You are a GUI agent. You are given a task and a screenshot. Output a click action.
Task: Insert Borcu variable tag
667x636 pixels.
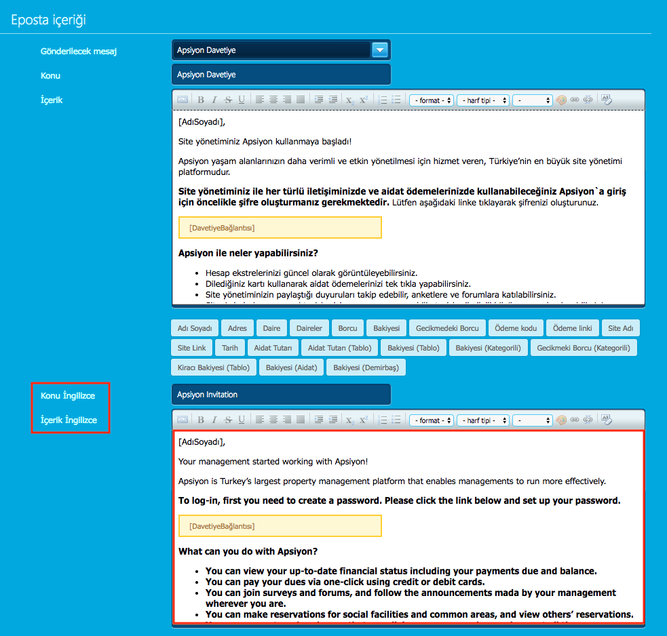coord(347,328)
